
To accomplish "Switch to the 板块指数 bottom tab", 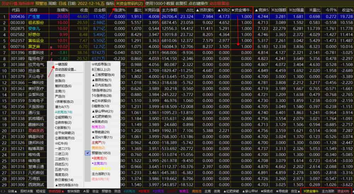I will tap(73, 191).
